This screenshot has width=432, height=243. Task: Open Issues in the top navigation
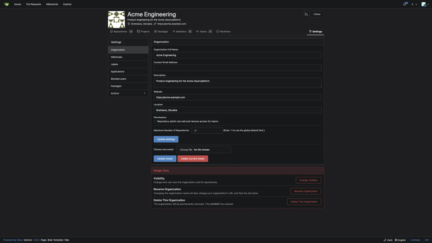[18, 4]
